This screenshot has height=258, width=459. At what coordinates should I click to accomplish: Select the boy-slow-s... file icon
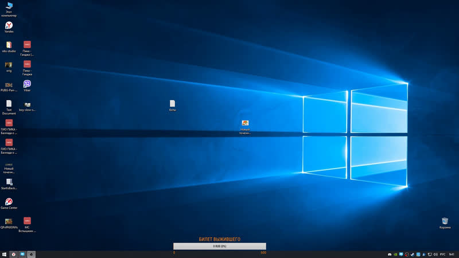(x=27, y=107)
